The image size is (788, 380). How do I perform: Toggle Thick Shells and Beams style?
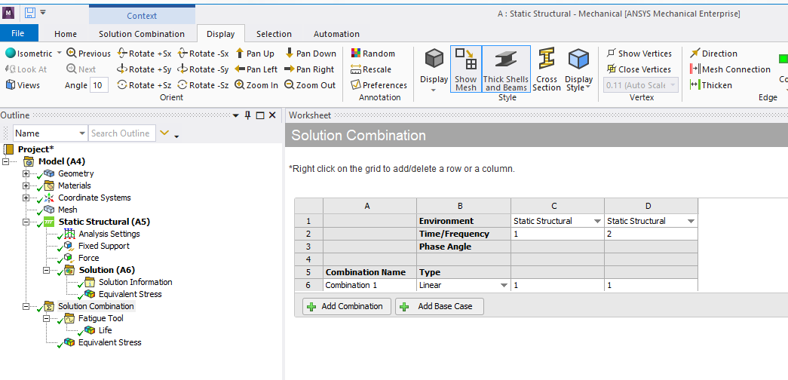(x=506, y=69)
